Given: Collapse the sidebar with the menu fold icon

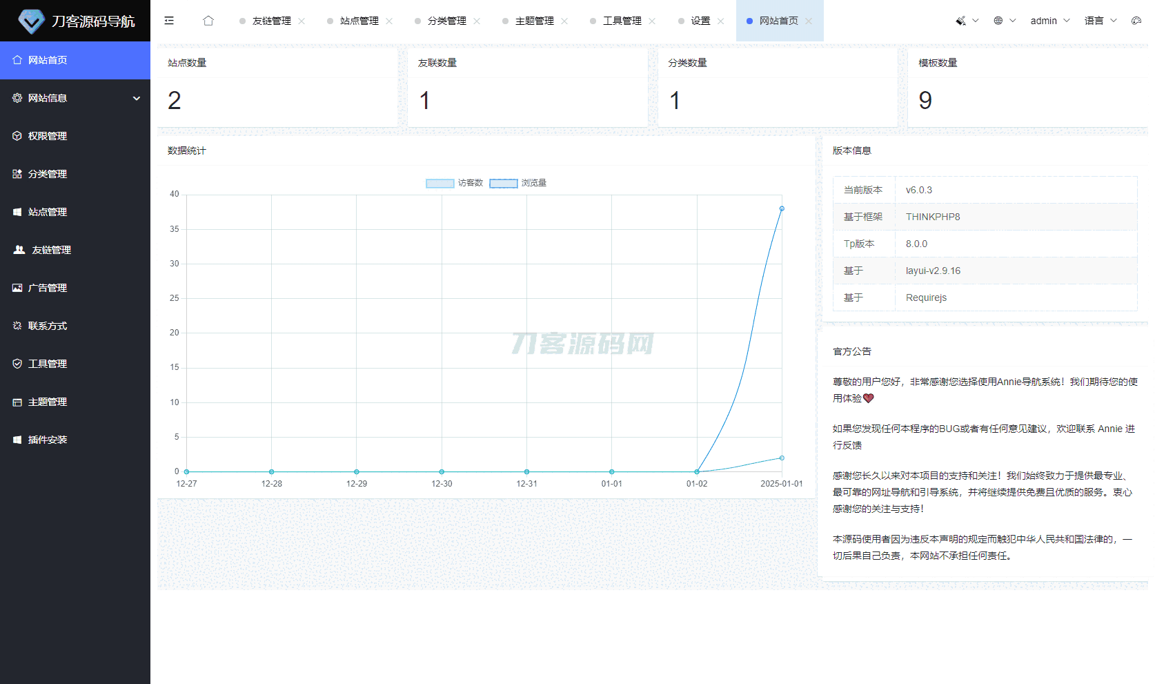Looking at the screenshot, I should (x=169, y=21).
